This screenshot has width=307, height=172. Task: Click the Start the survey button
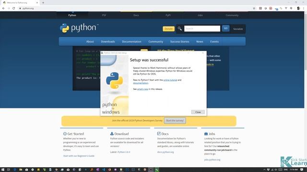175,120
